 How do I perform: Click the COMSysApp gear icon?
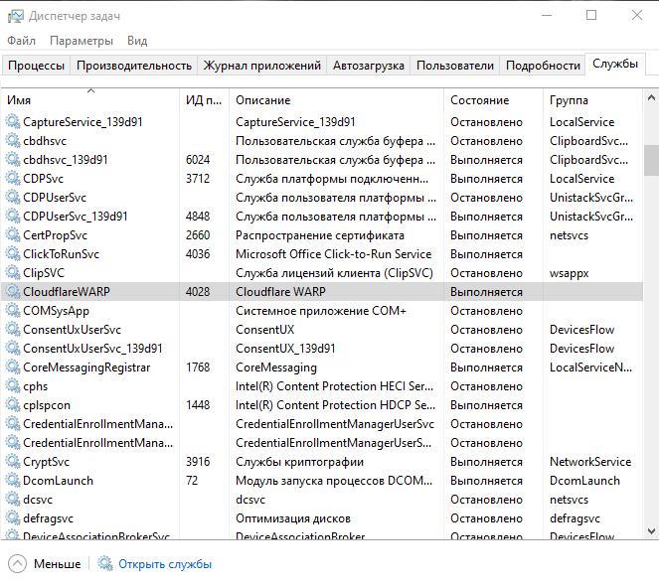13,311
